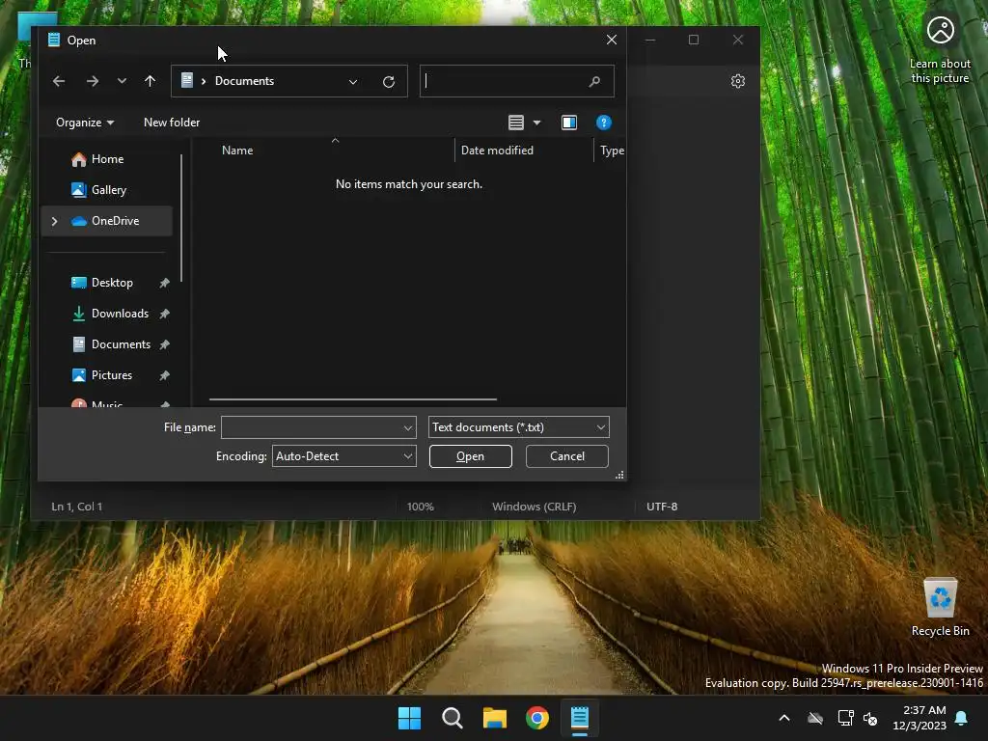Viewport: 988px width, 741px height.
Task: Open help with the blue question icon
Action: coord(604,123)
